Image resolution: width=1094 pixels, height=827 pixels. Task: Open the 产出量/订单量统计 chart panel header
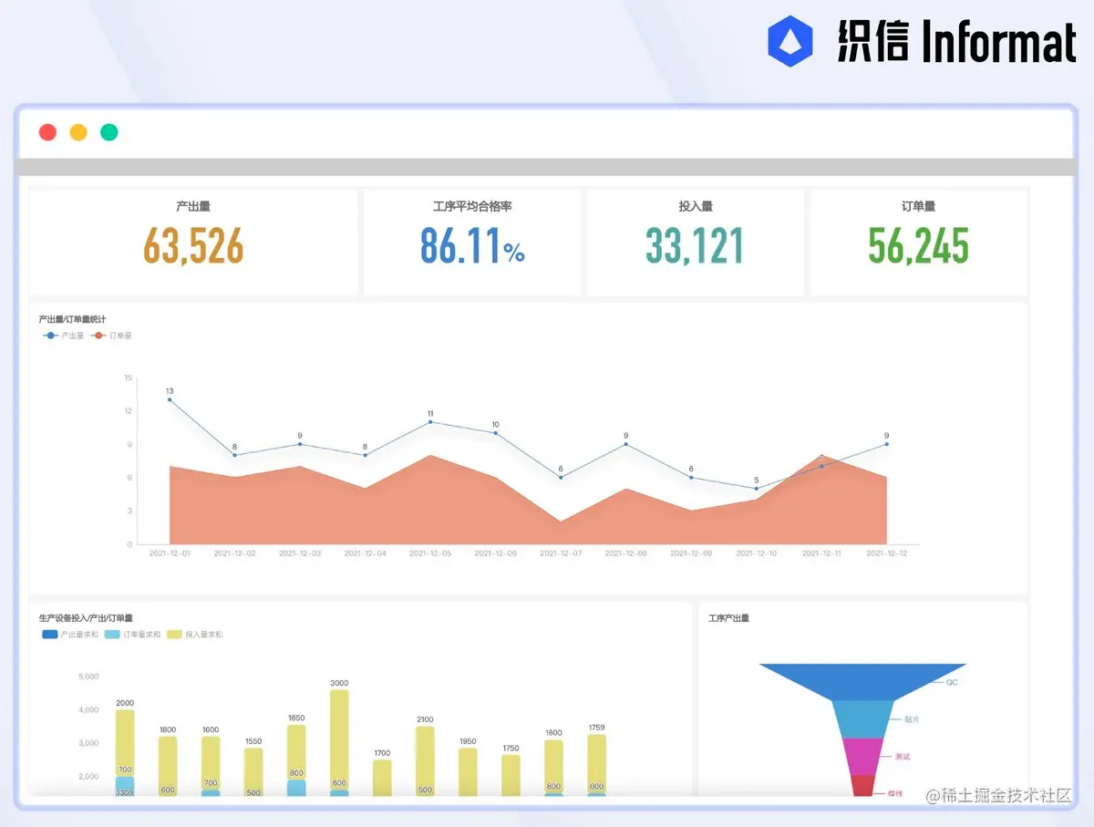(x=73, y=319)
